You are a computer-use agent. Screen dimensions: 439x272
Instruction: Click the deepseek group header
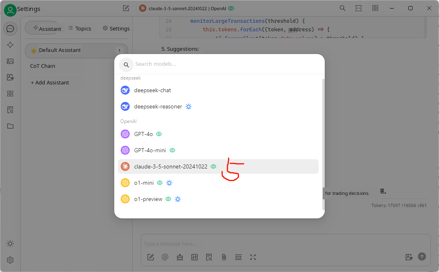pos(130,78)
